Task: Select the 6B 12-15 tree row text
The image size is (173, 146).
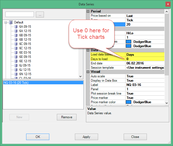Action: point(25,40)
